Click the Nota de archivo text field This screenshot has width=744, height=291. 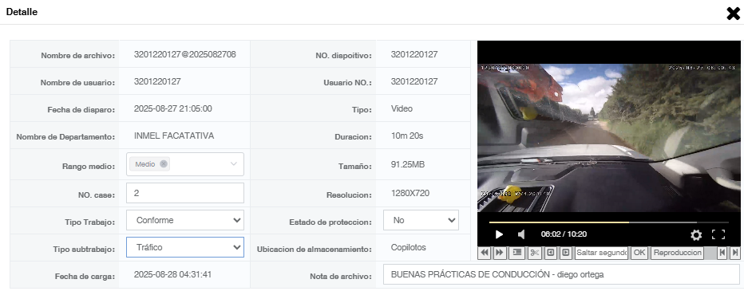(561, 274)
